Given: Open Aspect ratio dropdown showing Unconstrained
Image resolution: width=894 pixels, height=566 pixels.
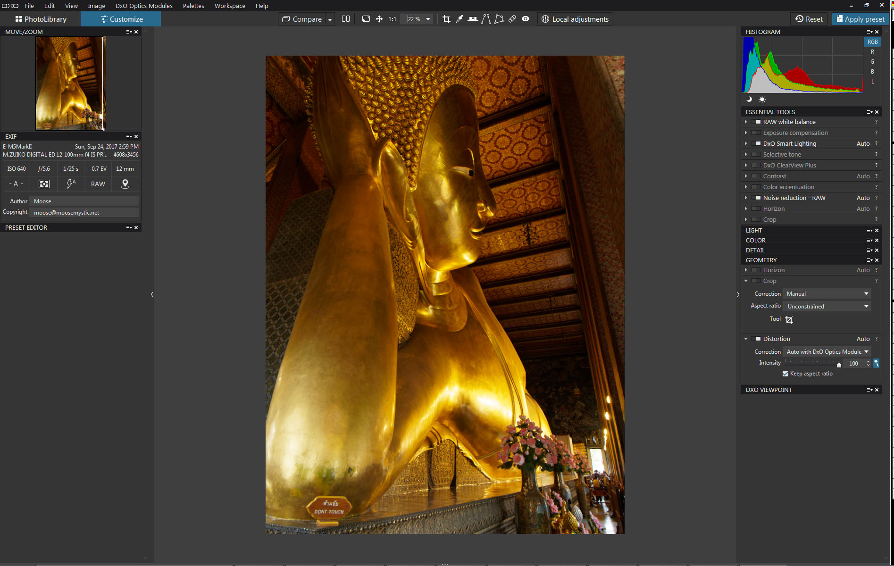Looking at the screenshot, I should (827, 307).
